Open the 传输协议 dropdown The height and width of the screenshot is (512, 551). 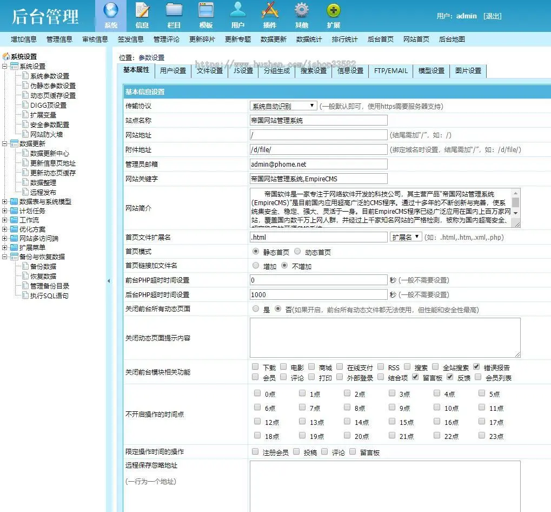(x=283, y=105)
